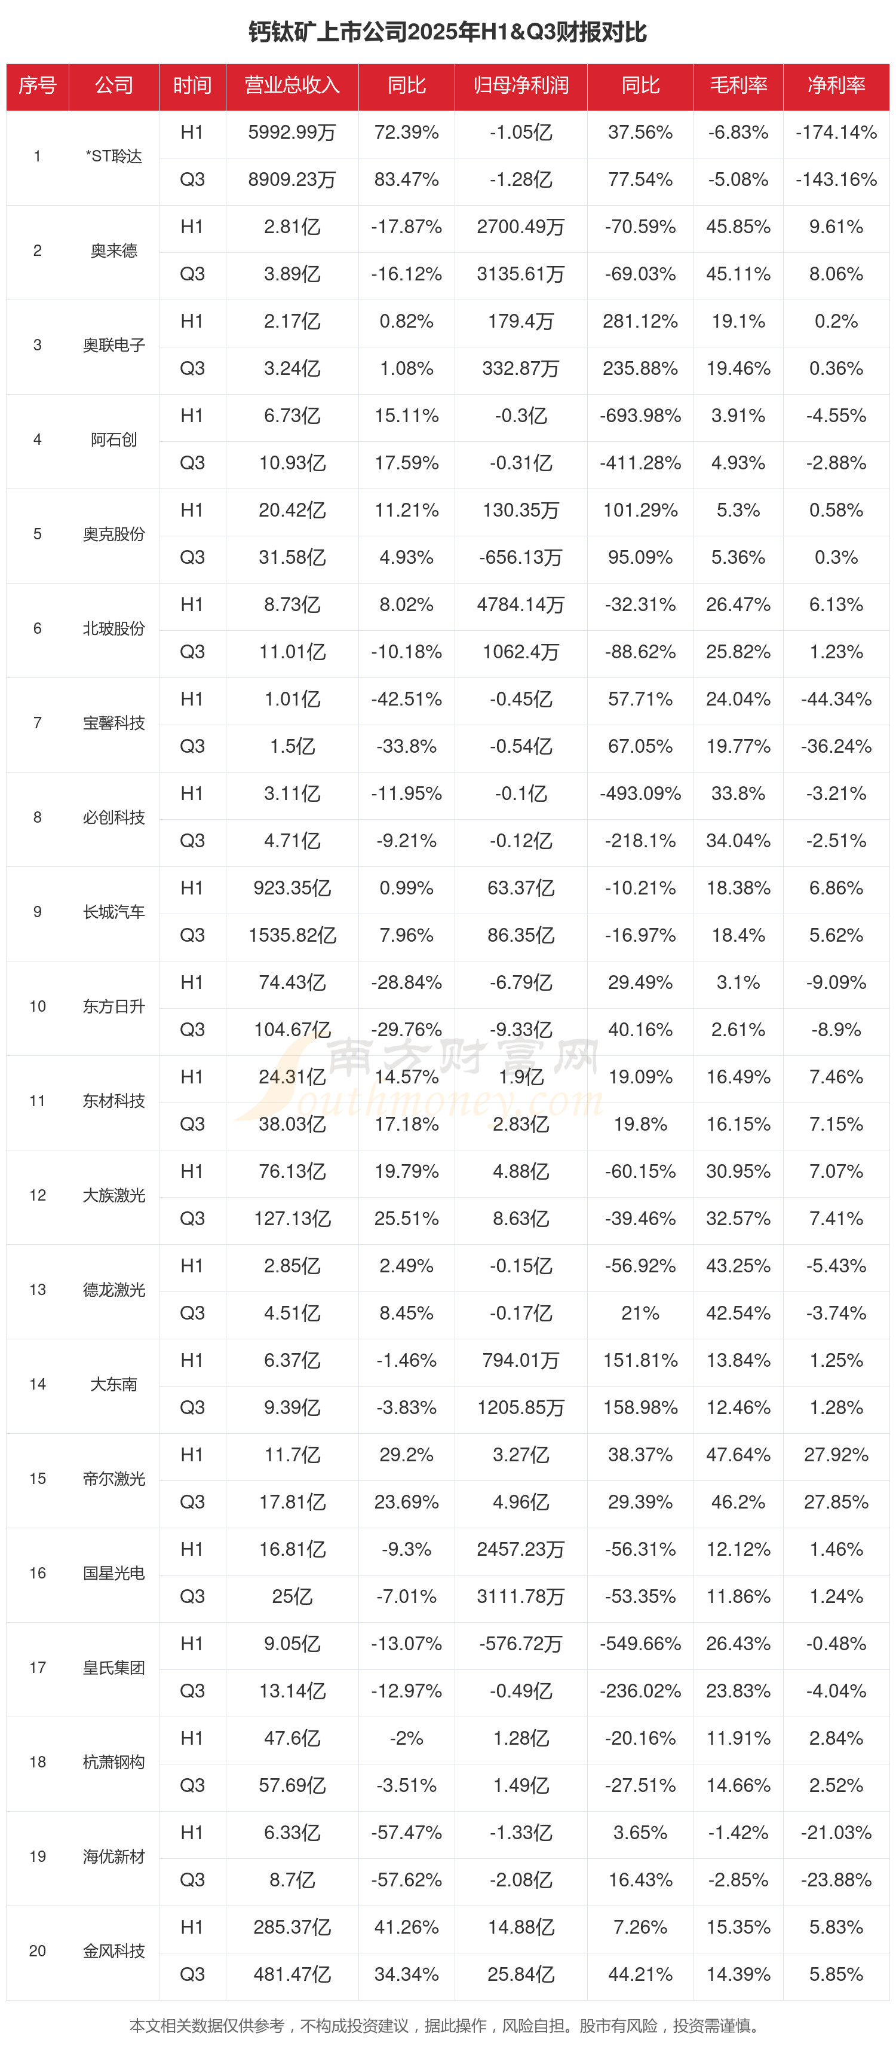Click the 大族激光 company cell
Viewport: 896px width, 2061px height.
pyautogui.click(x=113, y=1195)
